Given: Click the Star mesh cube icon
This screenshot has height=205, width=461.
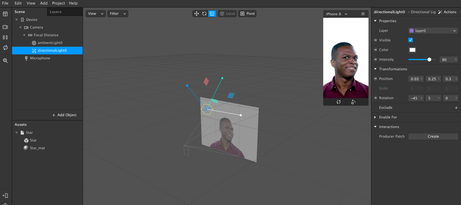Looking at the screenshot, I should tap(26, 140).
